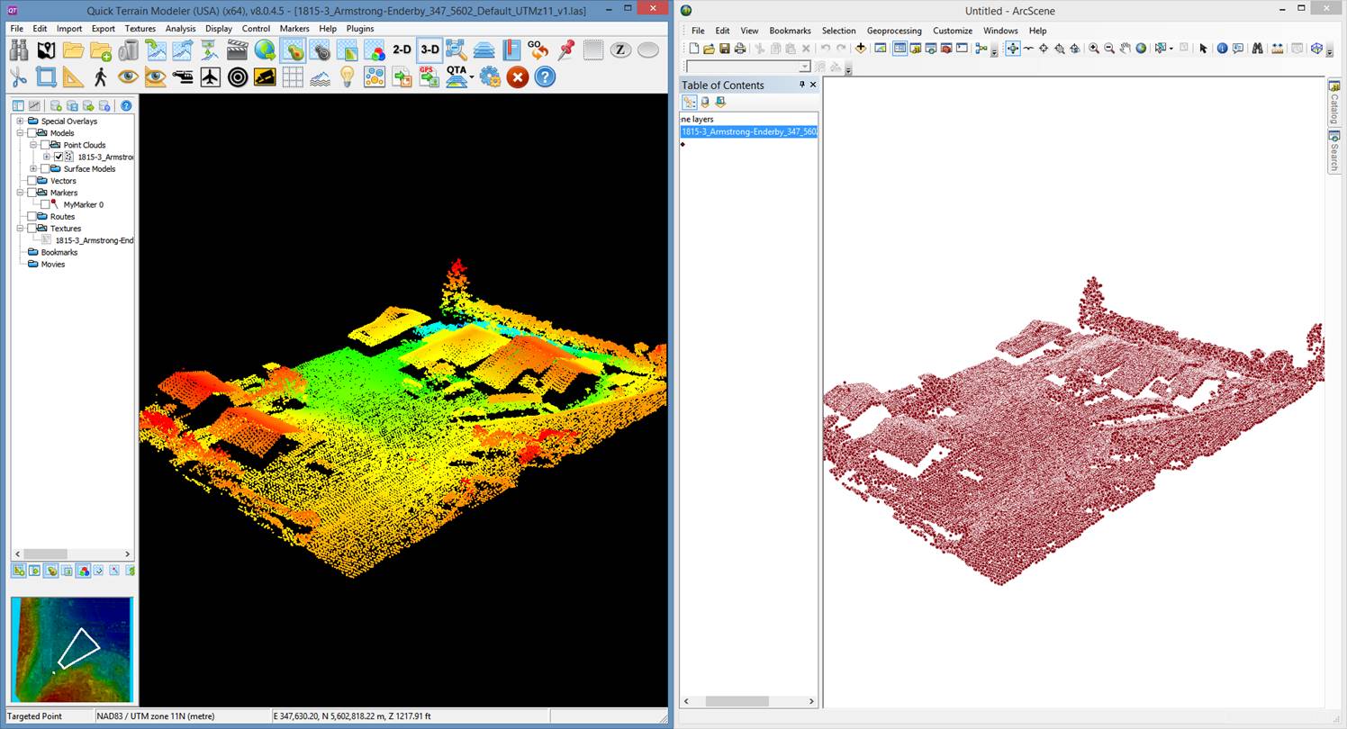The height and width of the screenshot is (729, 1347).
Task: Open the Geoprocessing menu in ArcScene
Action: (893, 31)
